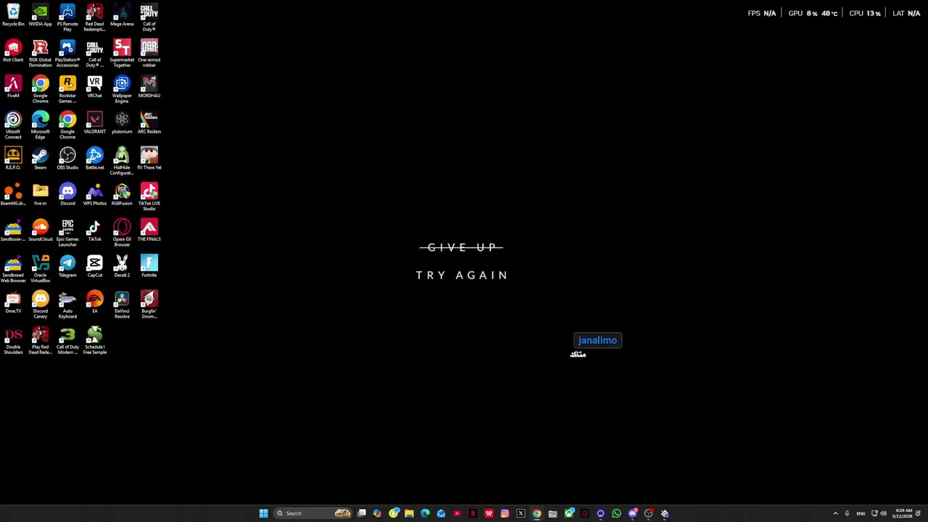Image resolution: width=928 pixels, height=522 pixels.
Task: Select the DaVinci Resolve icon
Action: 122,305
